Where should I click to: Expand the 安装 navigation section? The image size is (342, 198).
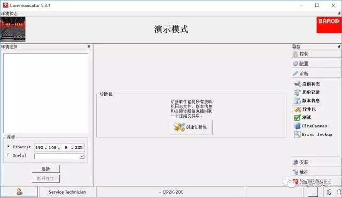tap(316, 162)
